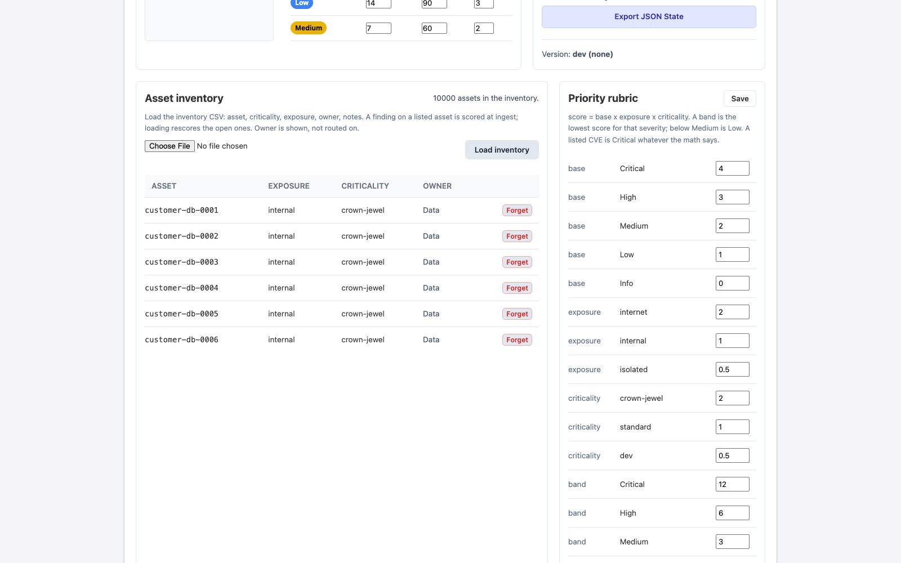
Task: Click Data owner cell for customer-db-0003
Action: (431, 262)
